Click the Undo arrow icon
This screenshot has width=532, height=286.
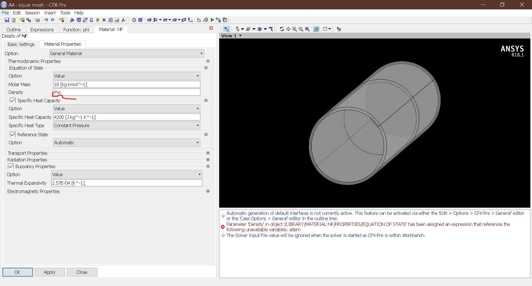[x=46, y=20]
